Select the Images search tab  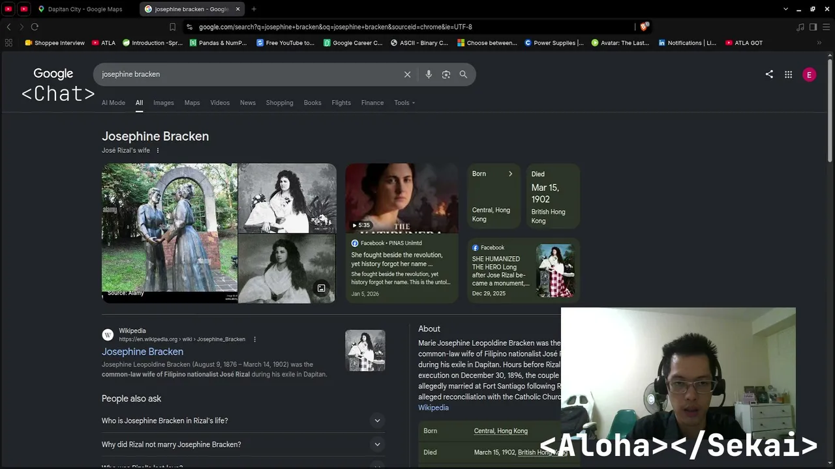164,103
